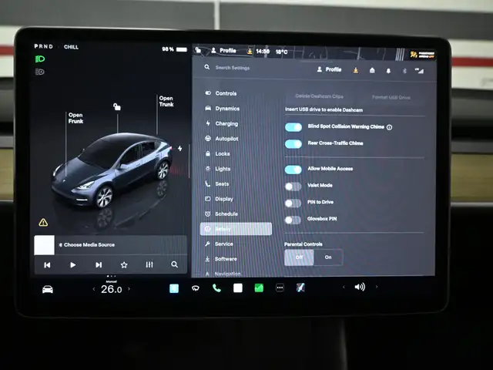Tap headlights indicator icon
This screenshot has height=370, width=493.
click(x=40, y=59)
